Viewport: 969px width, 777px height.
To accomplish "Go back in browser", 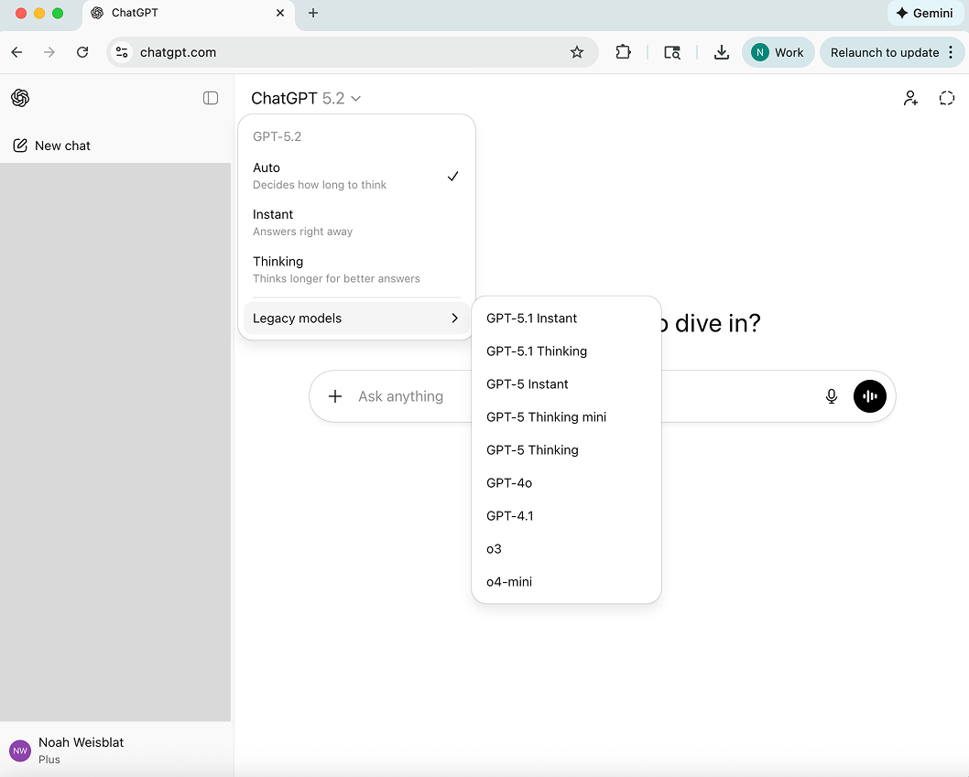I will click(16, 52).
